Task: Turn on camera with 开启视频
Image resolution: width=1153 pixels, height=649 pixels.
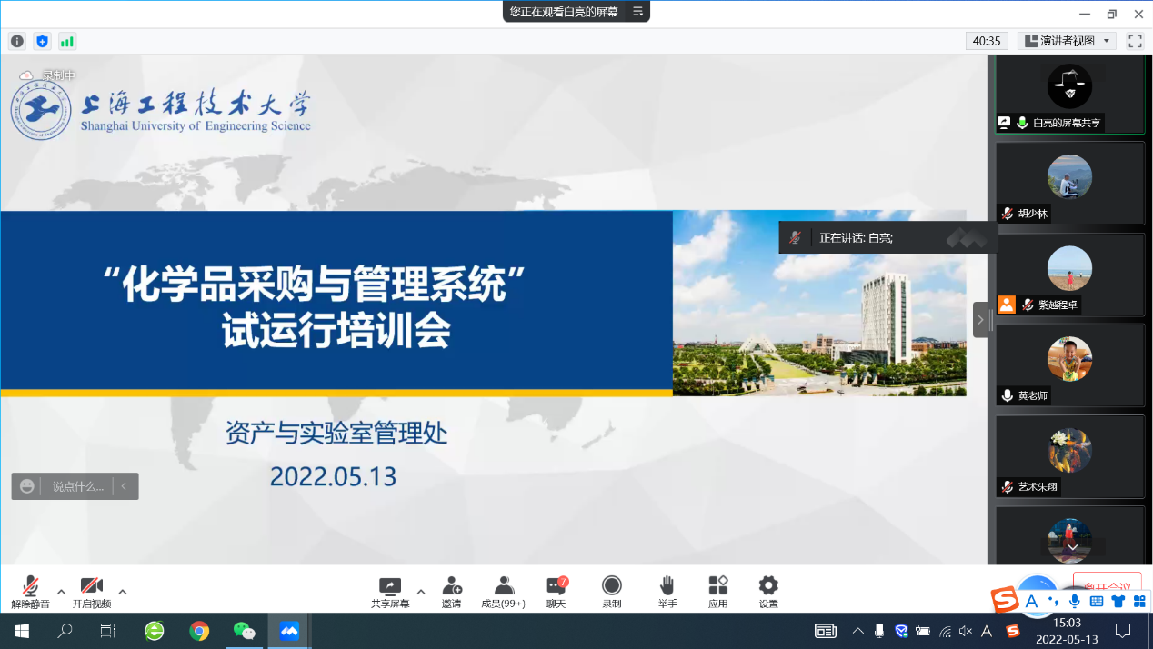Action: coord(91,592)
